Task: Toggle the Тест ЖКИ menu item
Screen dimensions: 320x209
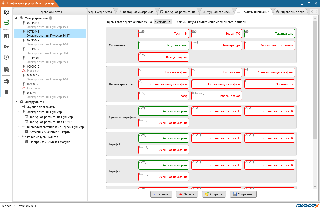Action: pos(164,34)
